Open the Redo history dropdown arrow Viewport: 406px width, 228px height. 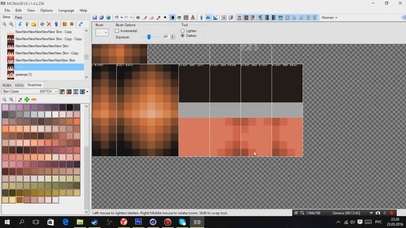[131, 18]
